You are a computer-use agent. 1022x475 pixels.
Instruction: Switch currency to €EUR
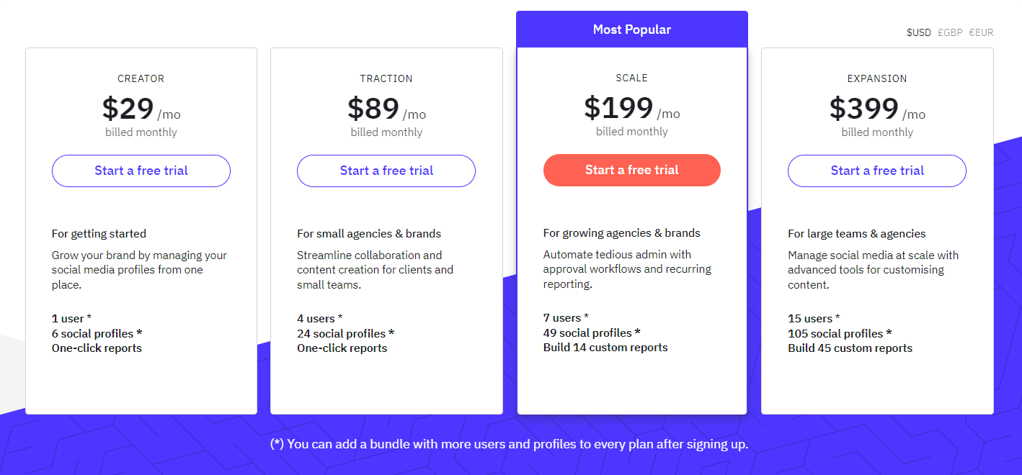pyautogui.click(x=981, y=32)
